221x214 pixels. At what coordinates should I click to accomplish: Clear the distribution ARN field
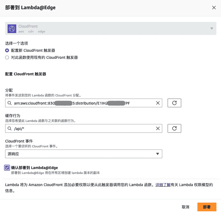[x=158, y=103]
